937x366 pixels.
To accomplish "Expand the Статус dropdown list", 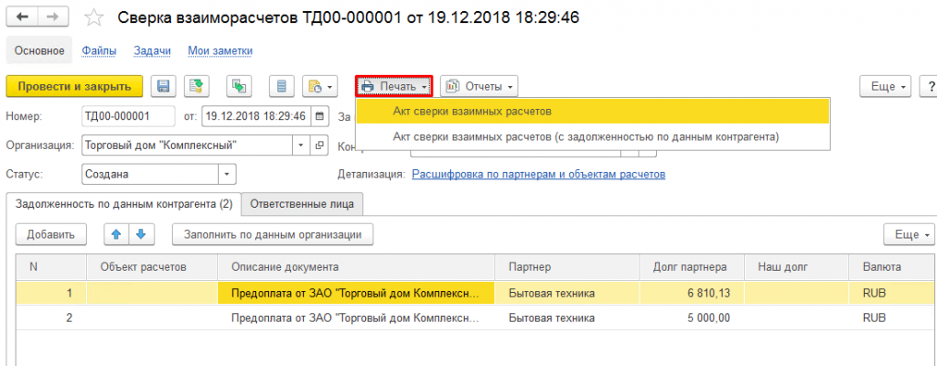I will tap(227, 175).
